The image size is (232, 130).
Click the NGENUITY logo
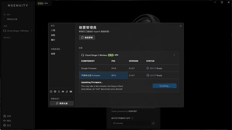point(18,5)
